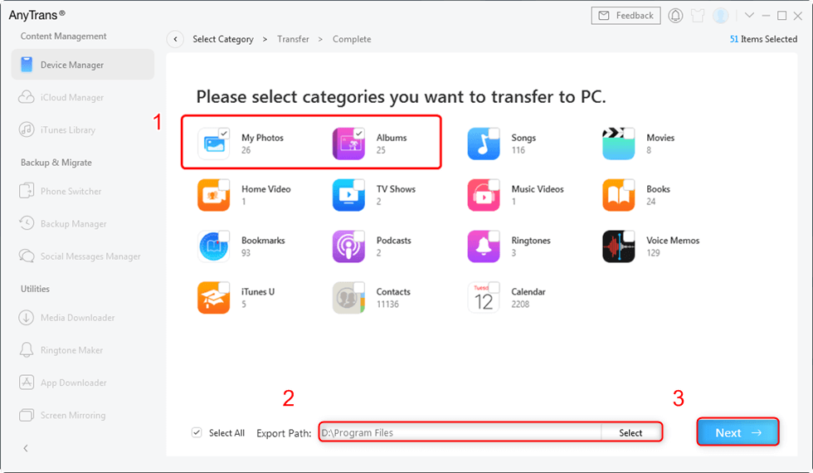Click Select to choose export path
Image resolution: width=813 pixels, height=473 pixels.
click(630, 432)
